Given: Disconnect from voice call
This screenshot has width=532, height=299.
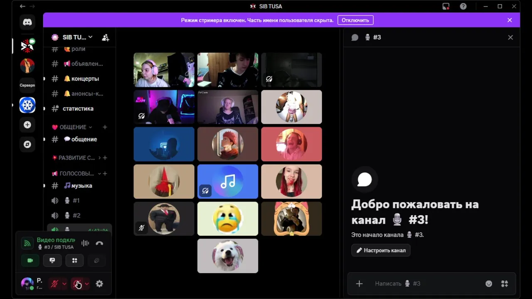Looking at the screenshot, I should point(99,243).
